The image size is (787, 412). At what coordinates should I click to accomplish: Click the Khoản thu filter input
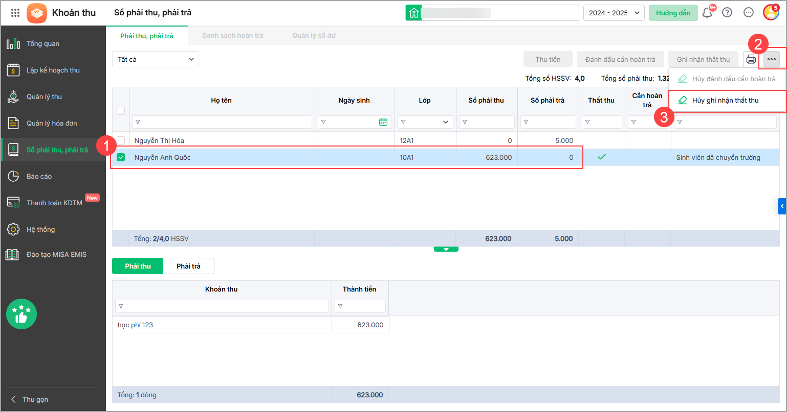[222, 306]
